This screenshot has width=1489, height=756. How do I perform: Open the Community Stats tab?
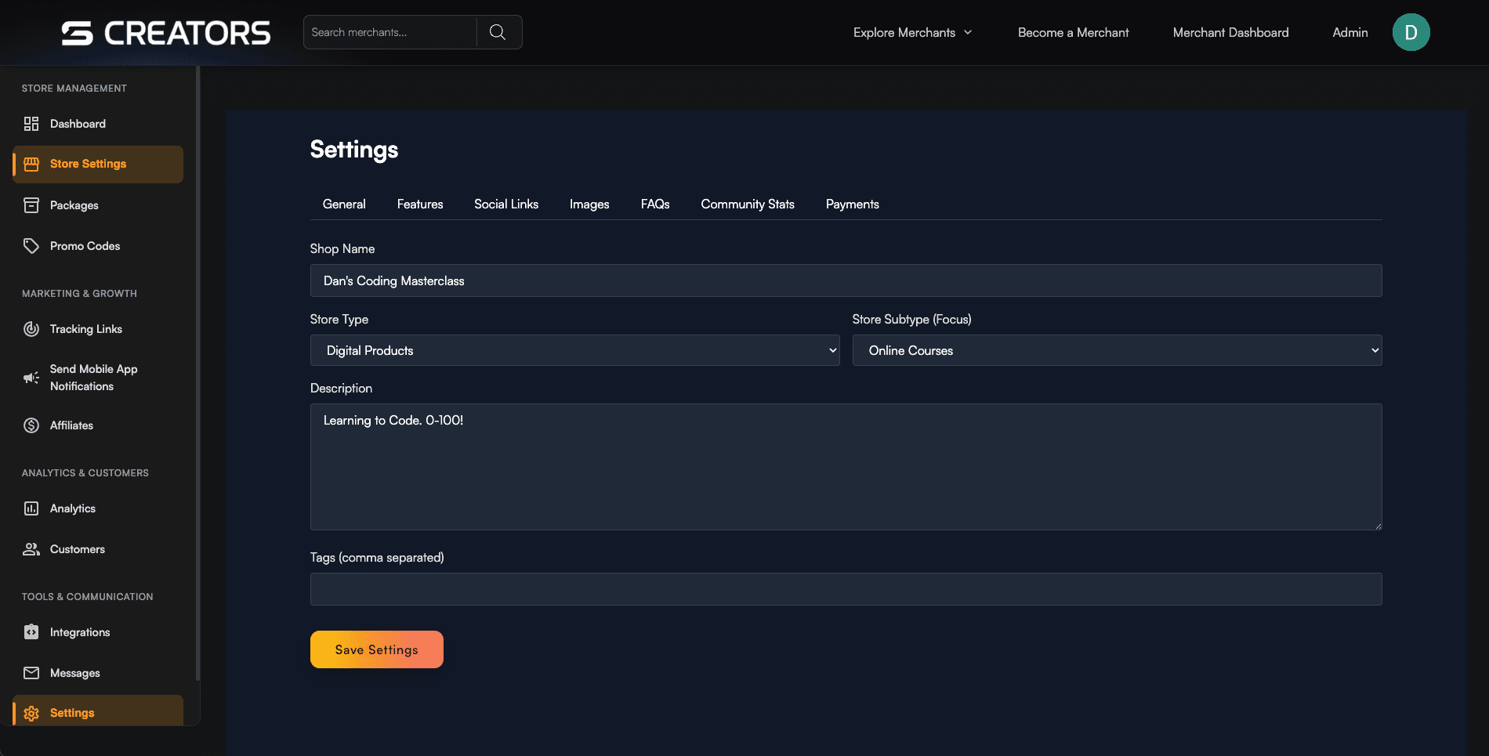tap(747, 204)
